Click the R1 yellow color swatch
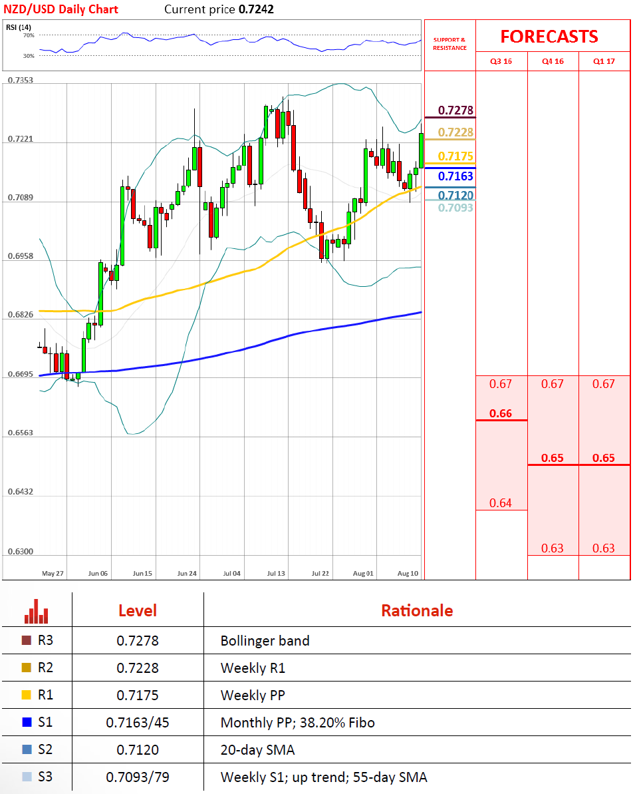Viewport: 637px width, 794px height. pyautogui.click(x=27, y=695)
